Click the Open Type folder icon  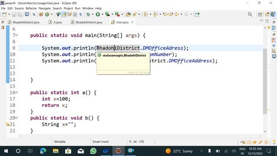pyautogui.click(x=129, y=14)
